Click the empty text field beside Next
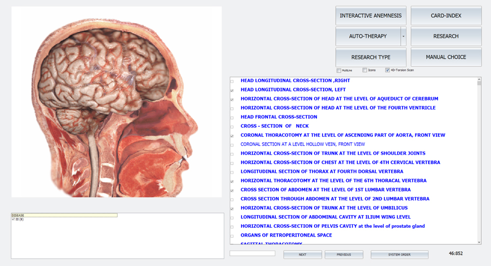This screenshot has height=266, width=491. pos(252,253)
